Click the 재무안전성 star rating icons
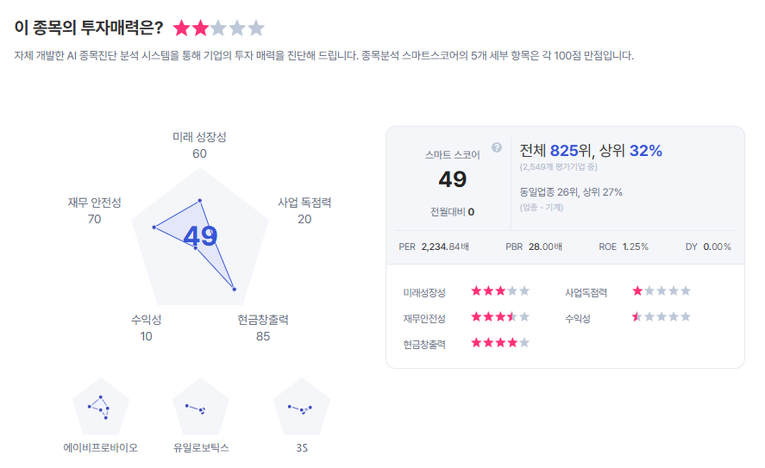The width and height of the screenshot is (765, 468). coord(500,317)
